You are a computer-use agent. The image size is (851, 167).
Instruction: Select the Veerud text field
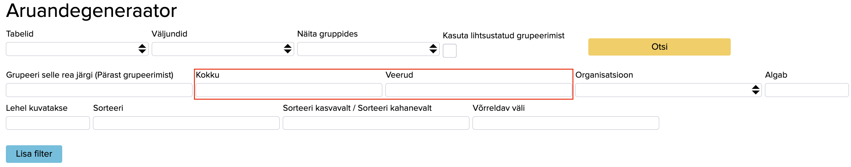click(478, 90)
